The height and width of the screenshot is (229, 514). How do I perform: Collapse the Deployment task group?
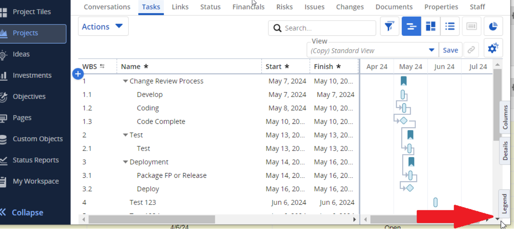(x=125, y=162)
